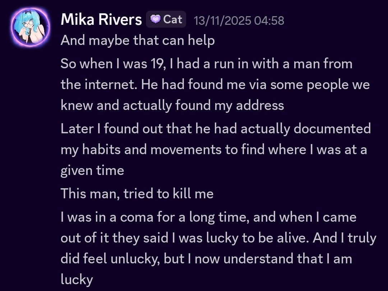Select the Cat role tag label
The image size is (388, 291).
pyautogui.click(x=172, y=19)
